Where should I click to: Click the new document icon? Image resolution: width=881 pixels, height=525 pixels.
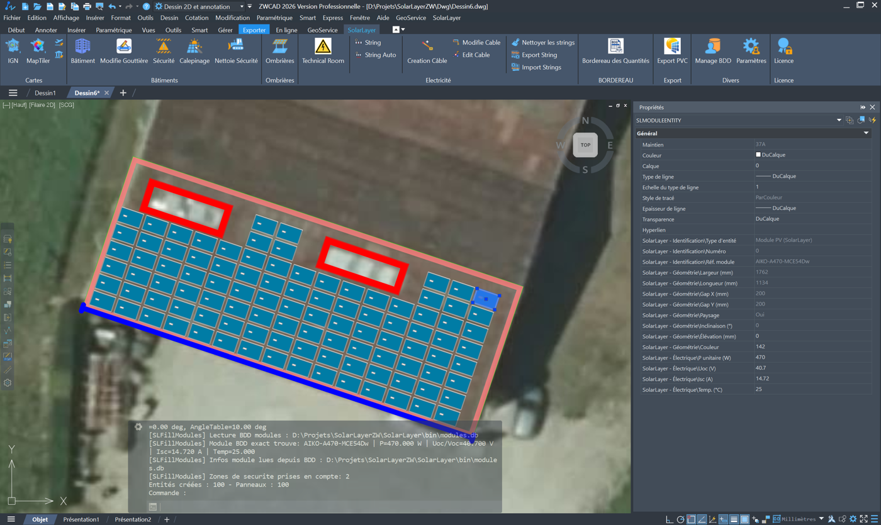click(25, 6)
